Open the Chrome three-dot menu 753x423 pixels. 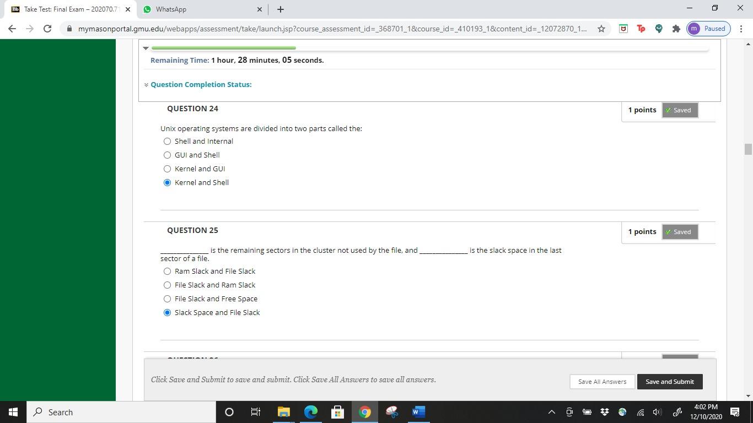point(743,29)
